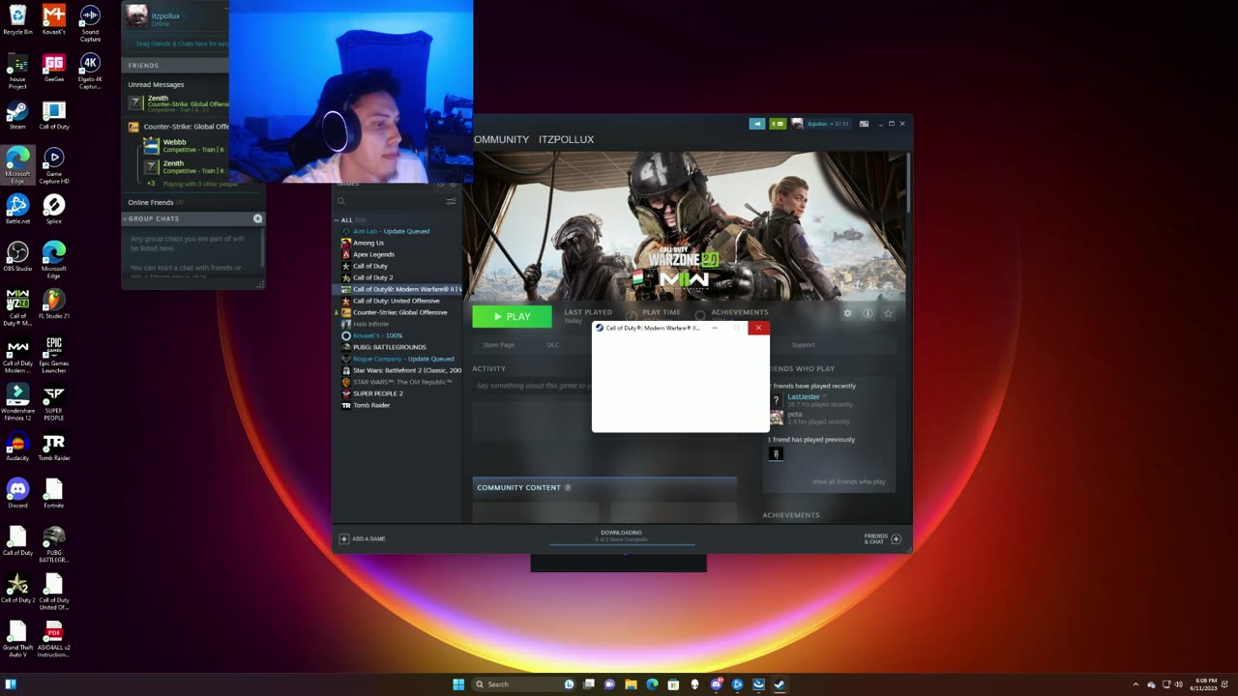1238x696 pixels.
Task: Click the Steam download progress bar
Action: (x=621, y=545)
